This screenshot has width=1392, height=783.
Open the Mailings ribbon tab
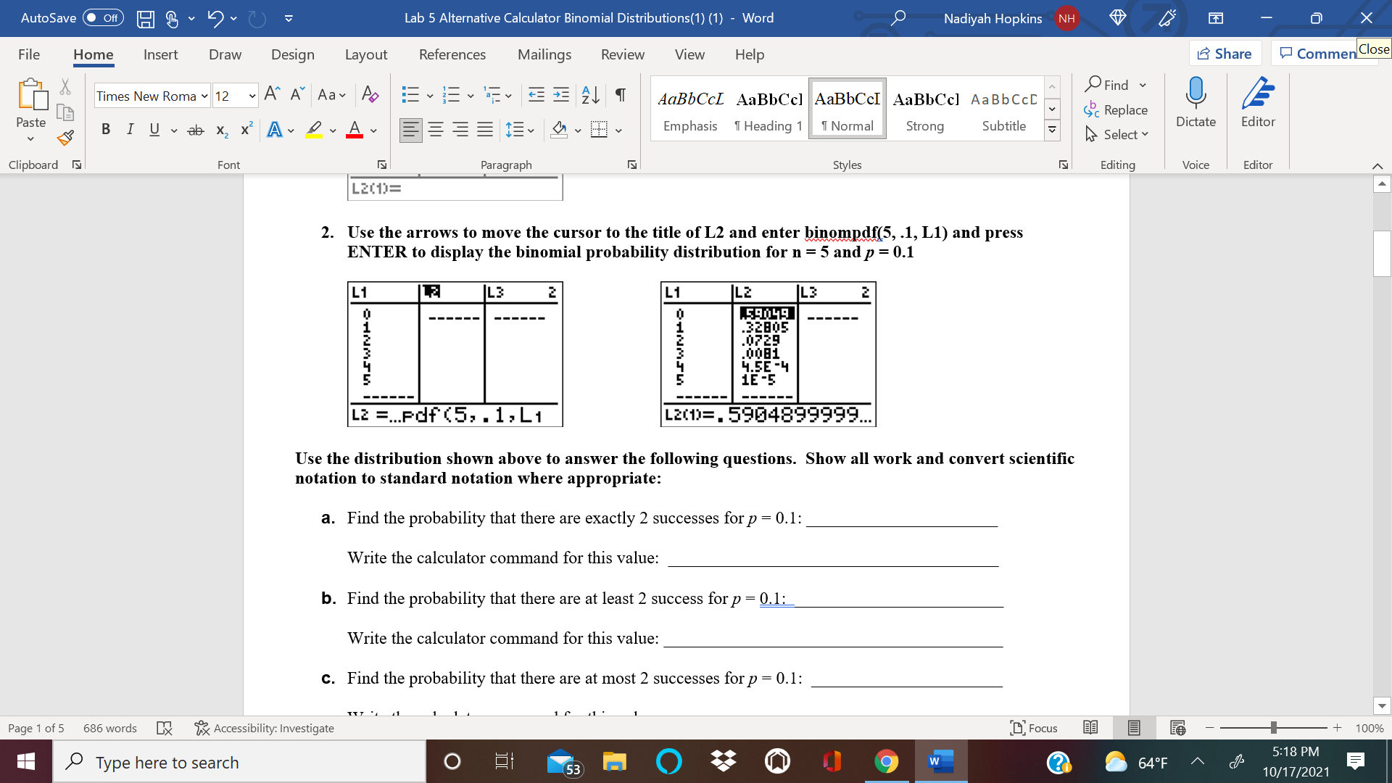pyautogui.click(x=544, y=54)
